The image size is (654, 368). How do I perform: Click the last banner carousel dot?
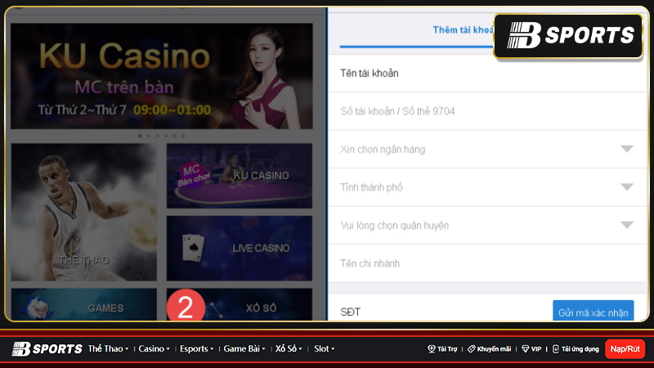click(x=183, y=136)
